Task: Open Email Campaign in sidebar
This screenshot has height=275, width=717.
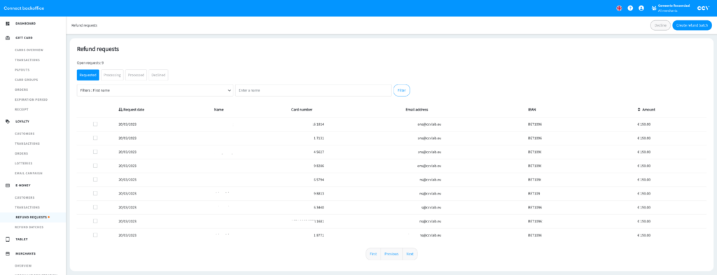Action: (28, 174)
